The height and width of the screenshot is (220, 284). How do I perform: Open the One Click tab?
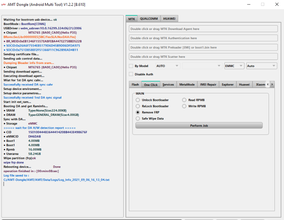click(151, 85)
